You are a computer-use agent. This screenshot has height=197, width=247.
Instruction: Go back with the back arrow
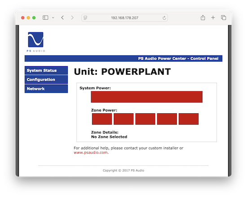pyautogui.click(x=62, y=17)
